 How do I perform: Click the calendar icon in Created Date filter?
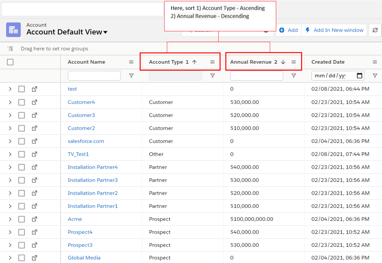pyautogui.click(x=360, y=76)
